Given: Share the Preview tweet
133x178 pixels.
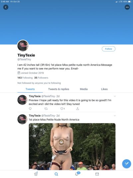Looking at the screenshot, I should tap(77, 109).
